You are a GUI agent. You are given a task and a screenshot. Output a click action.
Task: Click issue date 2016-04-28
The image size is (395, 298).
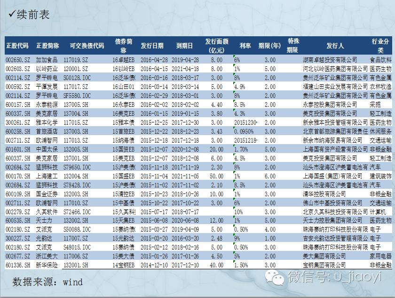coord(154,60)
